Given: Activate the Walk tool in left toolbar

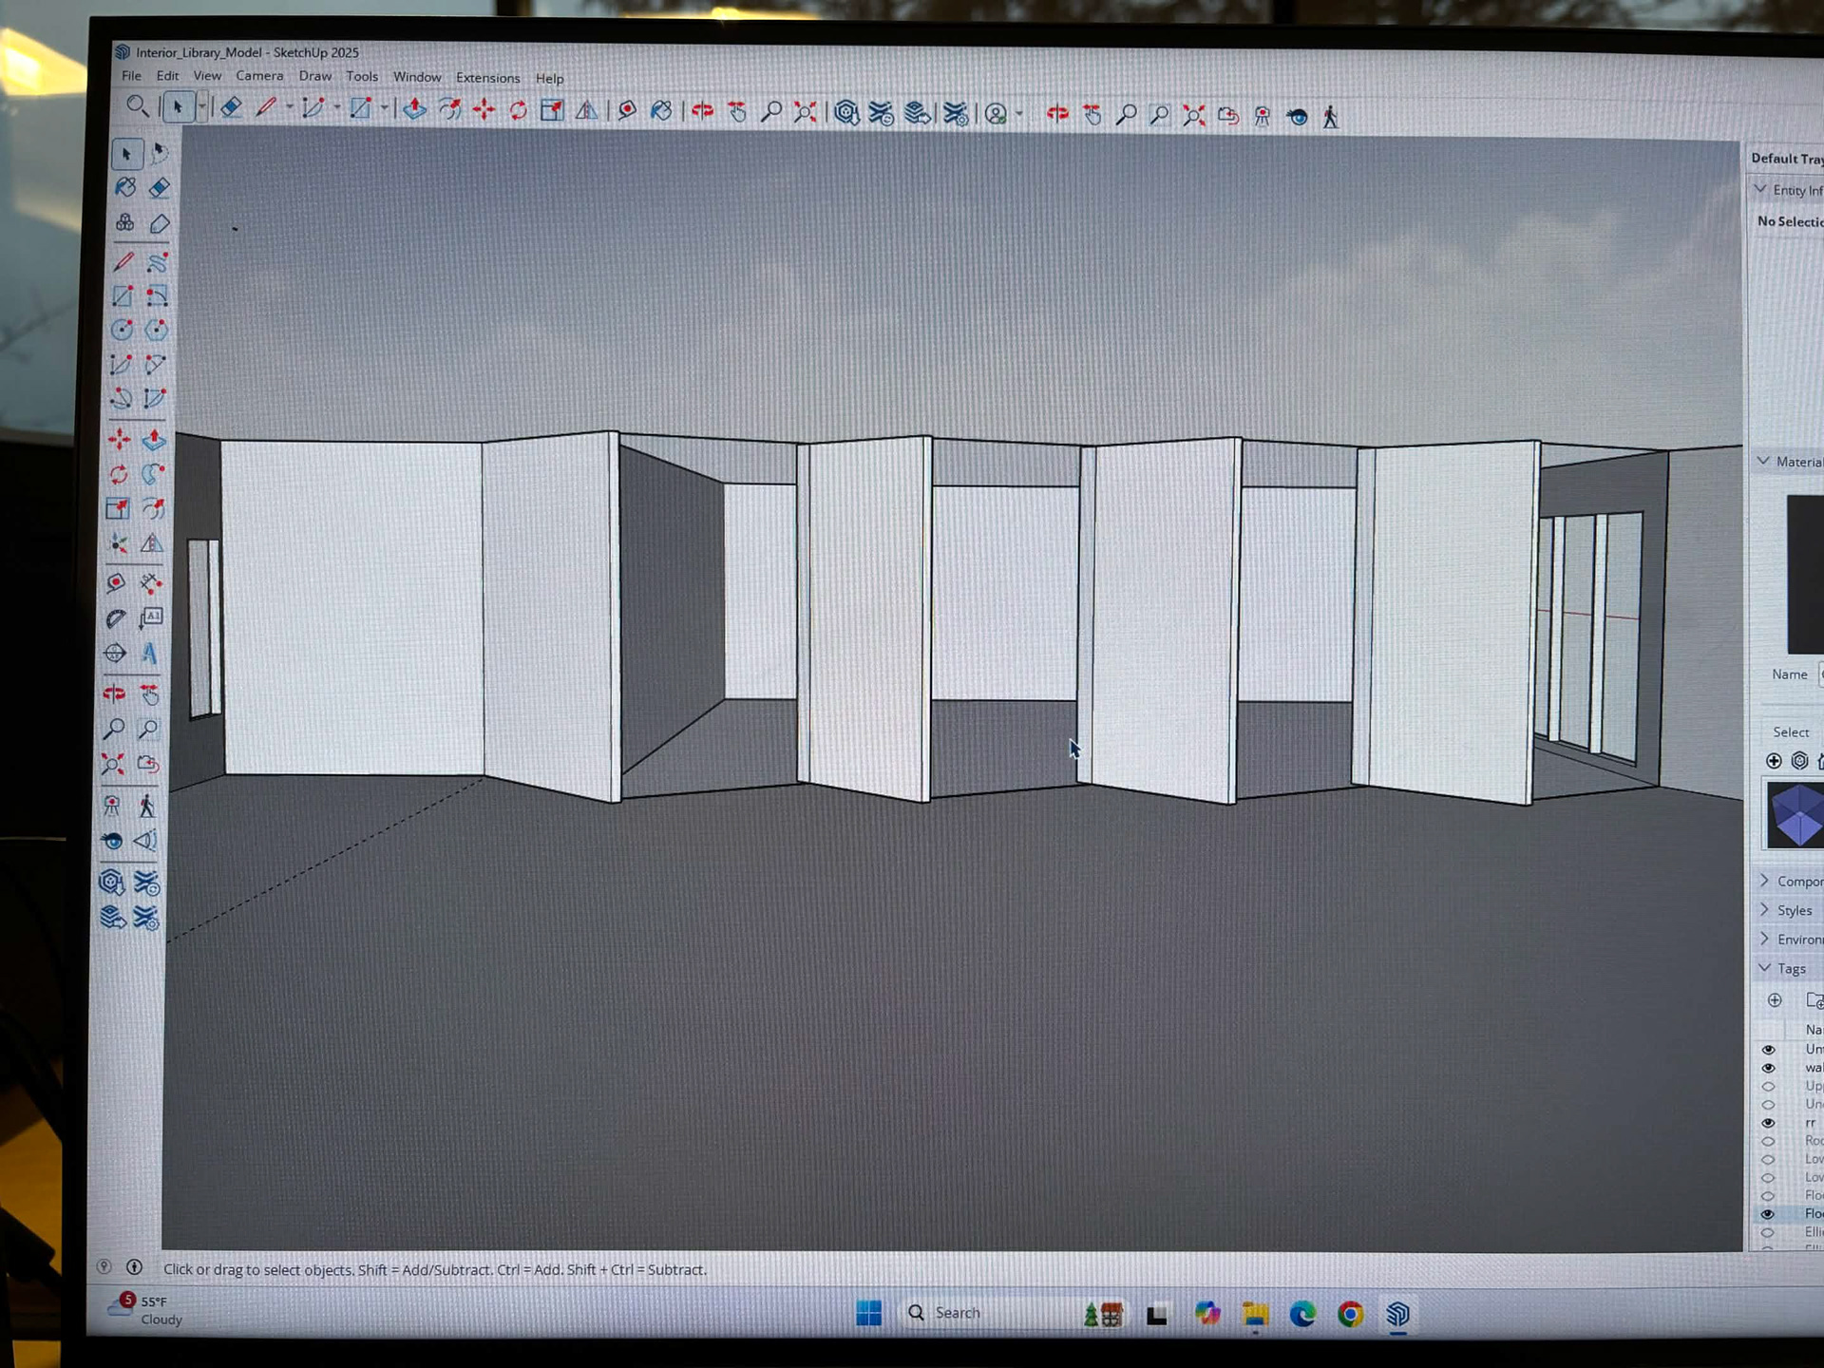Looking at the screenshot, I should click(146, 807).
